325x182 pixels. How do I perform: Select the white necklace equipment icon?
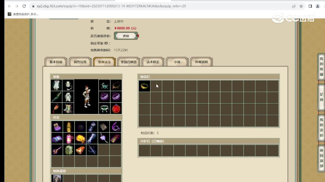pos(68,85)
